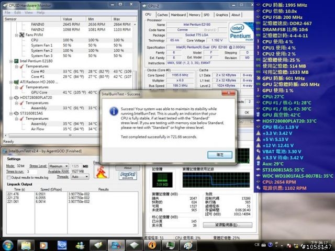Collapse the ATI Radeon HD 2600 node
This screenshot has height=251, width=335.
pos(11,82)
